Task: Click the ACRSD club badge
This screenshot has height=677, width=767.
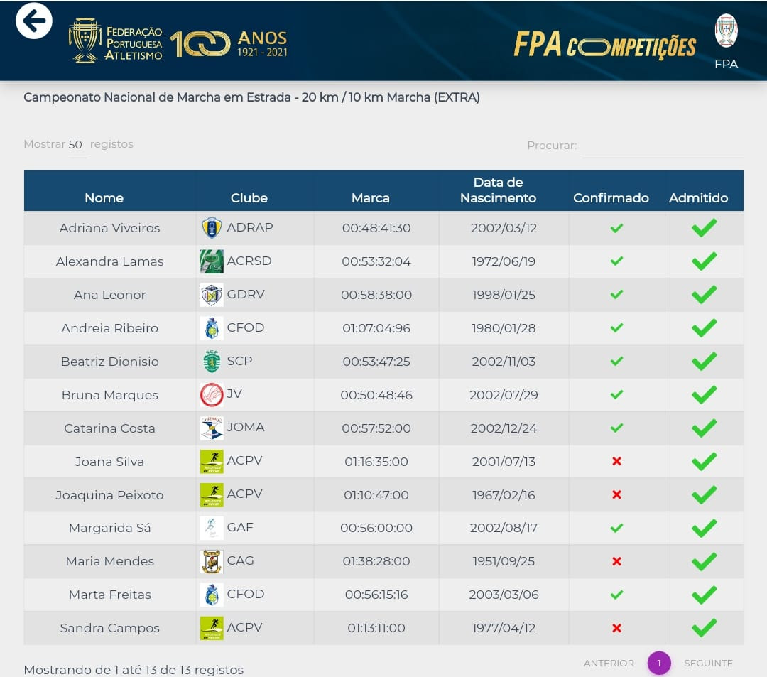Action: click(212, 261)
